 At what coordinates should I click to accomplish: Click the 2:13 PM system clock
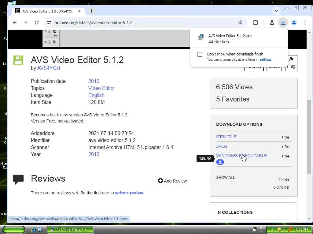click(302, 229)
